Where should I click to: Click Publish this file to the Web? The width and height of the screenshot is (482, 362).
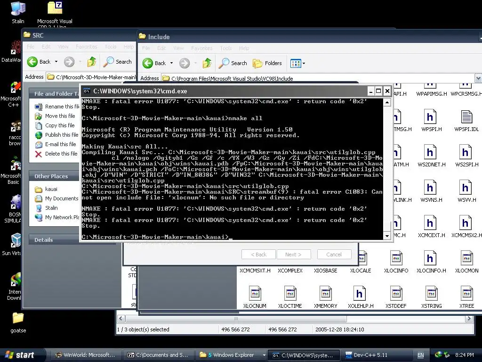[57, 135]
